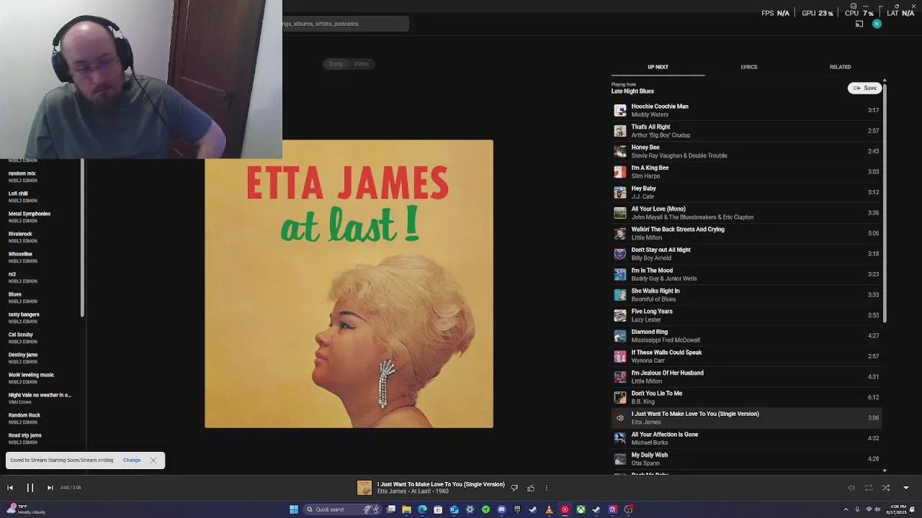Open the Road trip jams playlist

coord(25,435)
